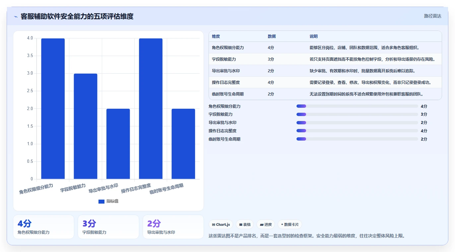The height and width of the screenshot is (252, 455).
Task: Click the footer note starting 这张雷达图不是产品排名
Action: click(x=307, y=236)
